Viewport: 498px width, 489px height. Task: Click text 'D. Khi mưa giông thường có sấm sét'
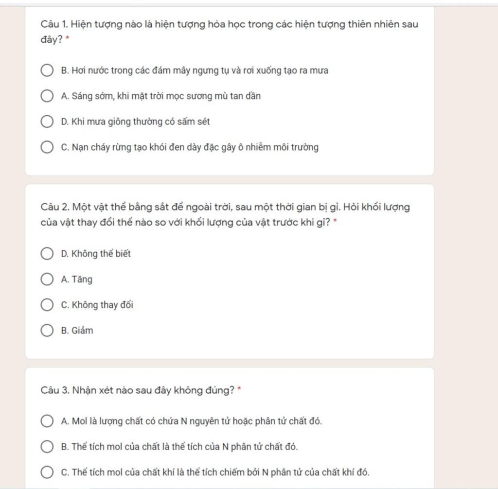coord(135,122)
